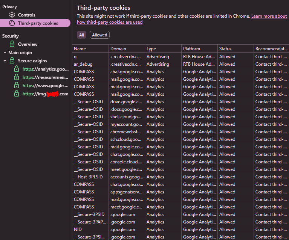Click the ssh.cloud.goo... domain cell
This screenshot has width=289, height=240.
click(127, 139)
